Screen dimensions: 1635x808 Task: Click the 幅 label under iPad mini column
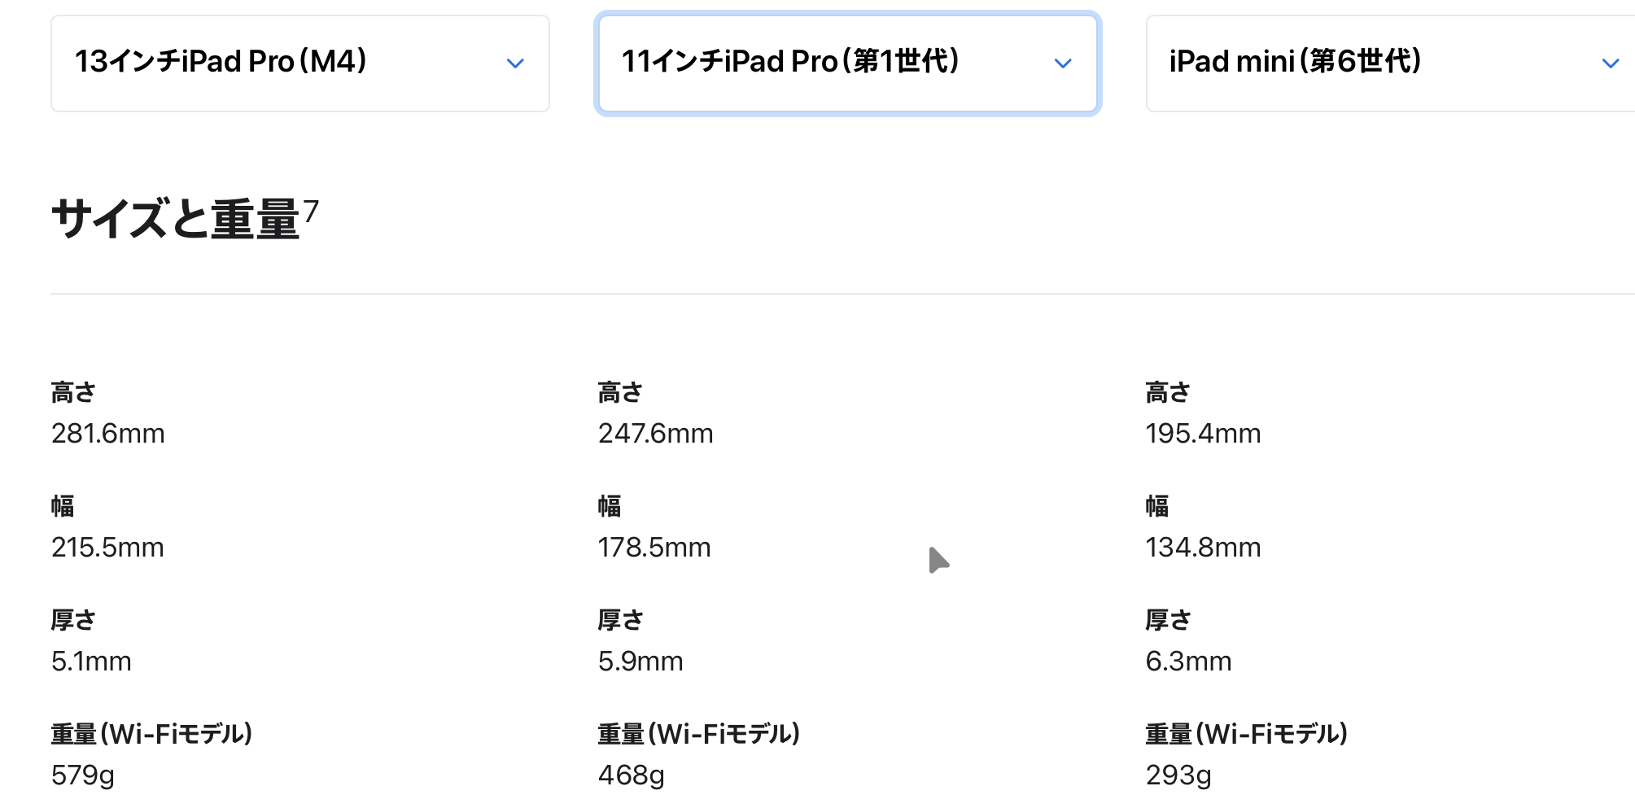click(x=1159, y=505)
